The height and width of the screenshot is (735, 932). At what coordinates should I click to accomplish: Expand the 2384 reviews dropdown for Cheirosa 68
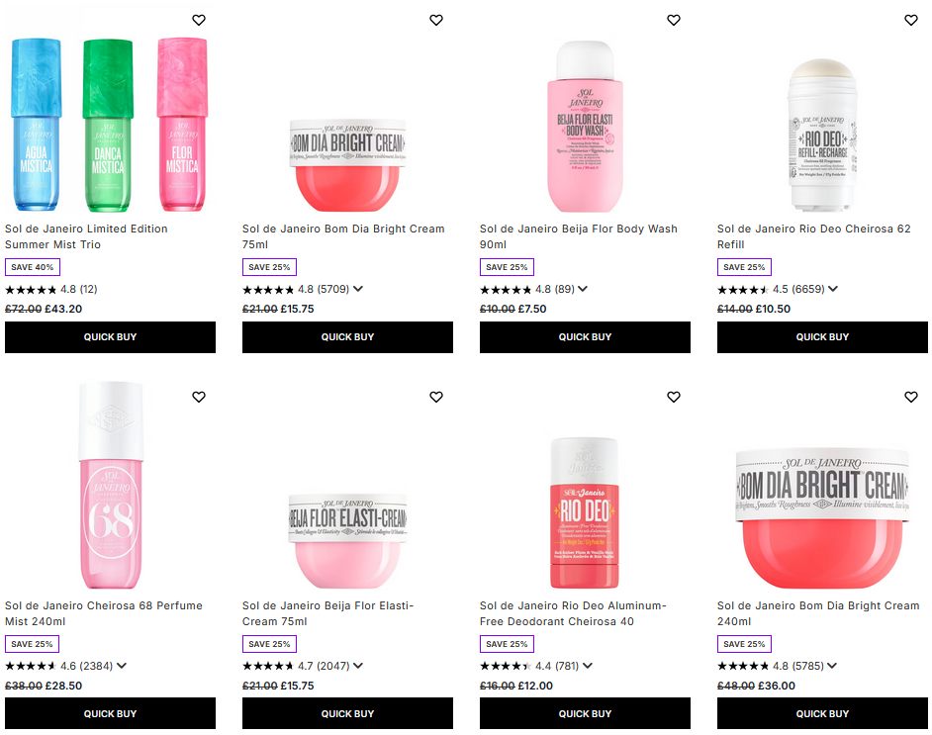coord(120,666)
